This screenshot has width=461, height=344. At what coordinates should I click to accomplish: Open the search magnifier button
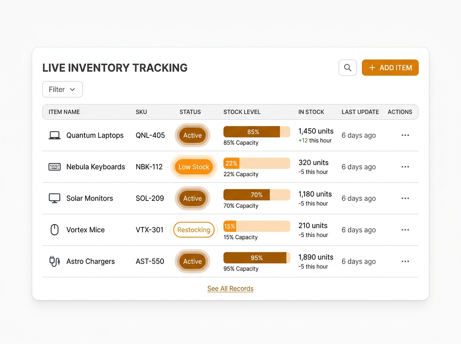(348, 68)
